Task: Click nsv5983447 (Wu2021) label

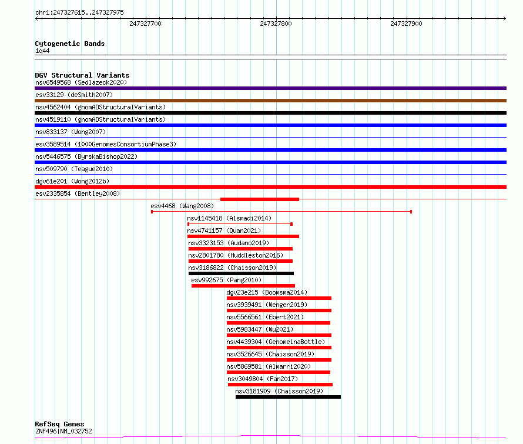Action: click(260, 329)
